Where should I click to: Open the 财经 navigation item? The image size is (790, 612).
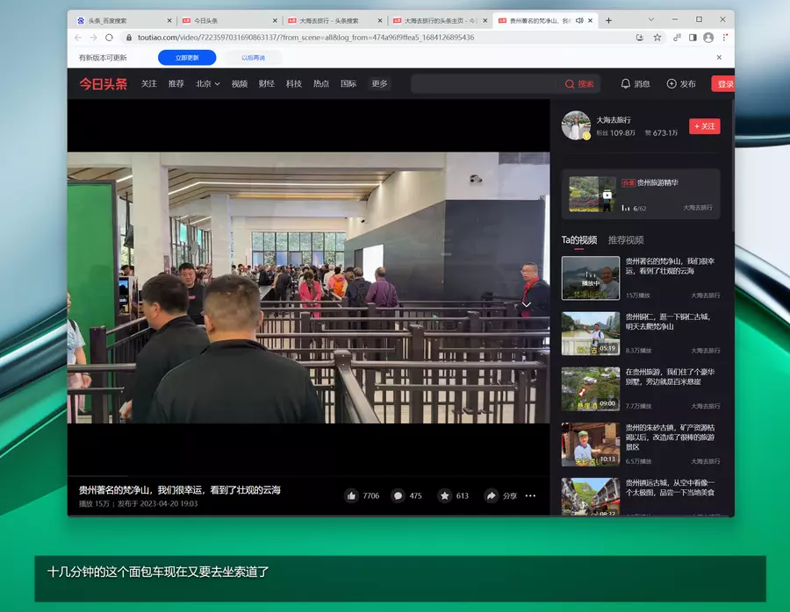click(x=267, y=83)
